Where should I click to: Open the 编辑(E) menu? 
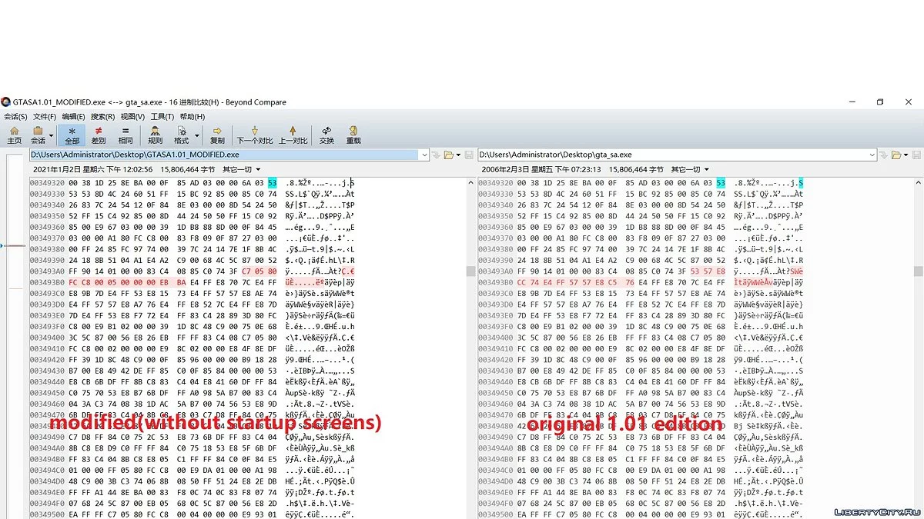(74, 117)
